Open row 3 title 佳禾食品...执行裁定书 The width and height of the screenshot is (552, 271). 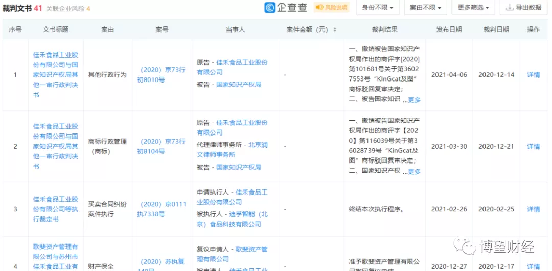56,209
